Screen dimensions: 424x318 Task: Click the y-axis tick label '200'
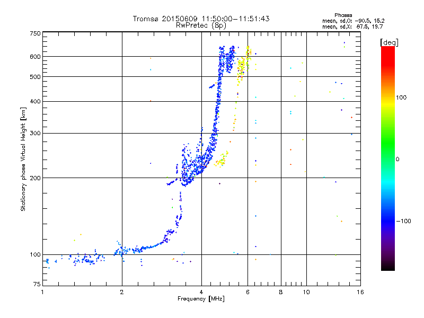[35, 178]
